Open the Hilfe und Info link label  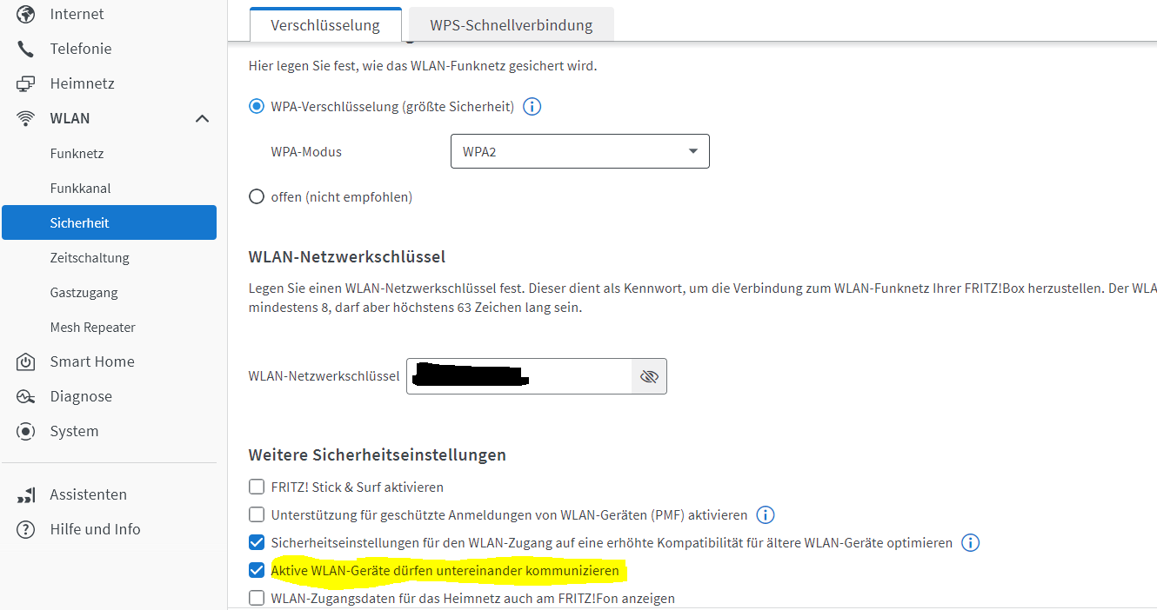click(x=96, y=529)
